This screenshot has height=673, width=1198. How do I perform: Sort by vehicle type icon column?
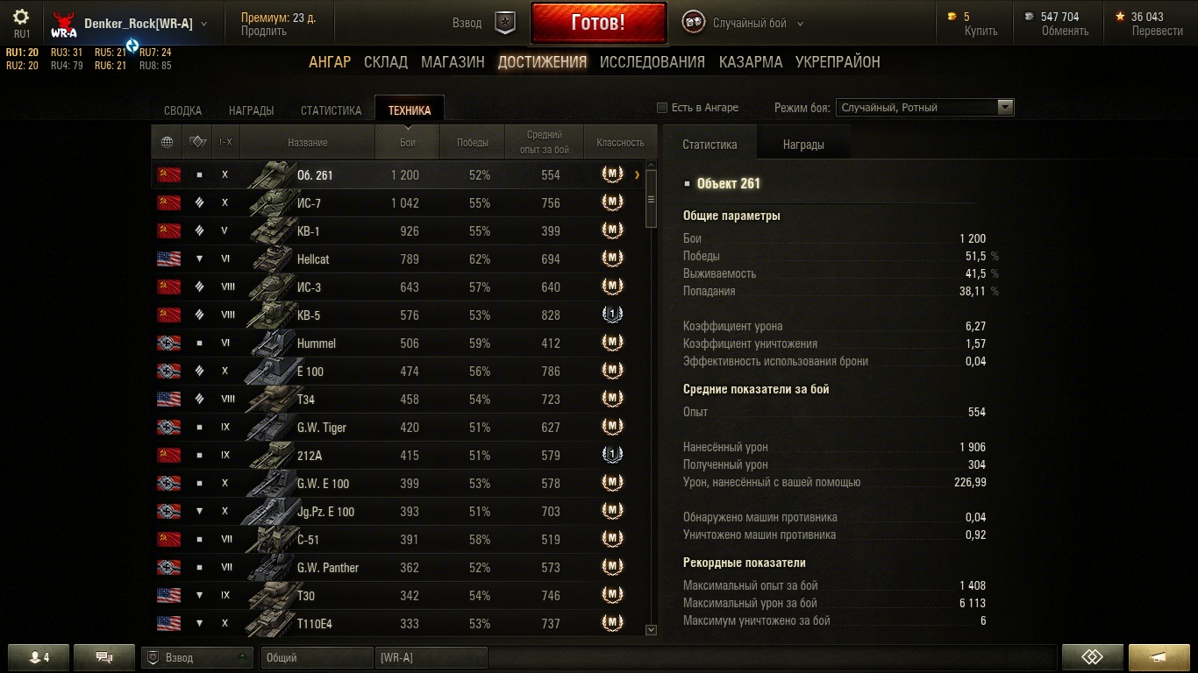click(197, 142)
